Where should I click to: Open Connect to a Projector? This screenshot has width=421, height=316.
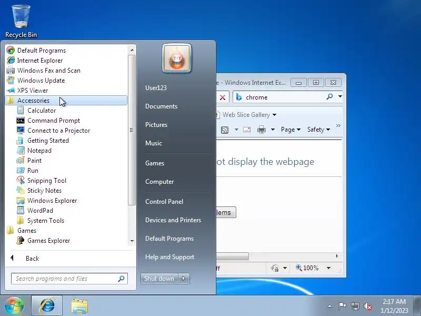(x=53, y=131)
